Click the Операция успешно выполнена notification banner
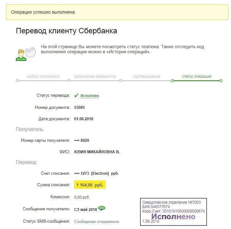This screenshot has width=231, height=229. coord(117,12)
